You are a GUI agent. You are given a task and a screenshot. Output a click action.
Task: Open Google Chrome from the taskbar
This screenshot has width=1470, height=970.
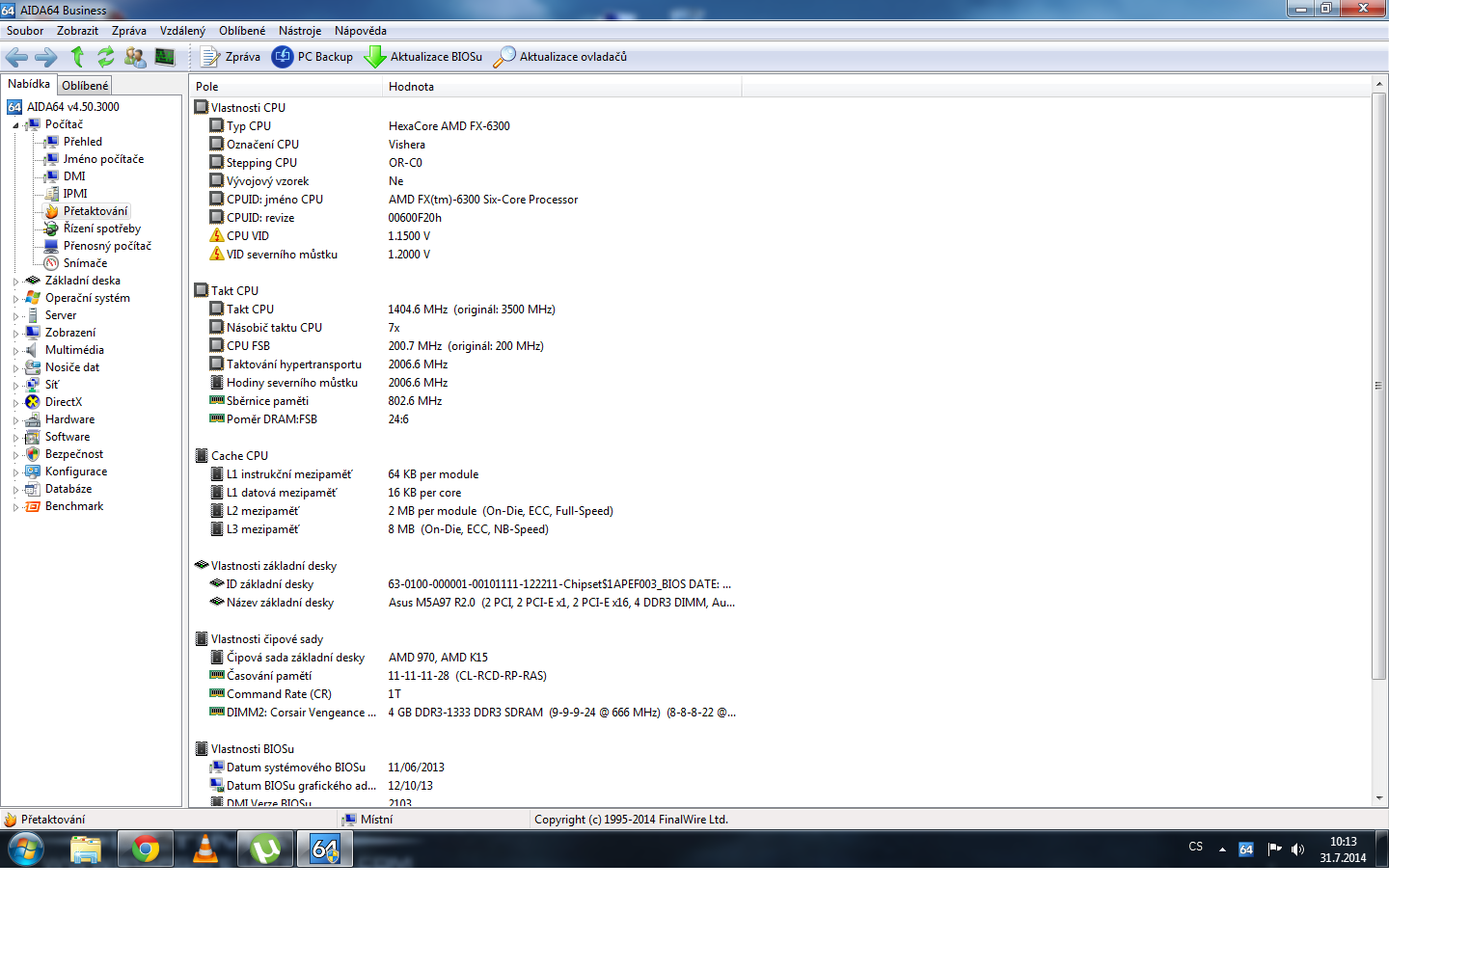(146, 849)
